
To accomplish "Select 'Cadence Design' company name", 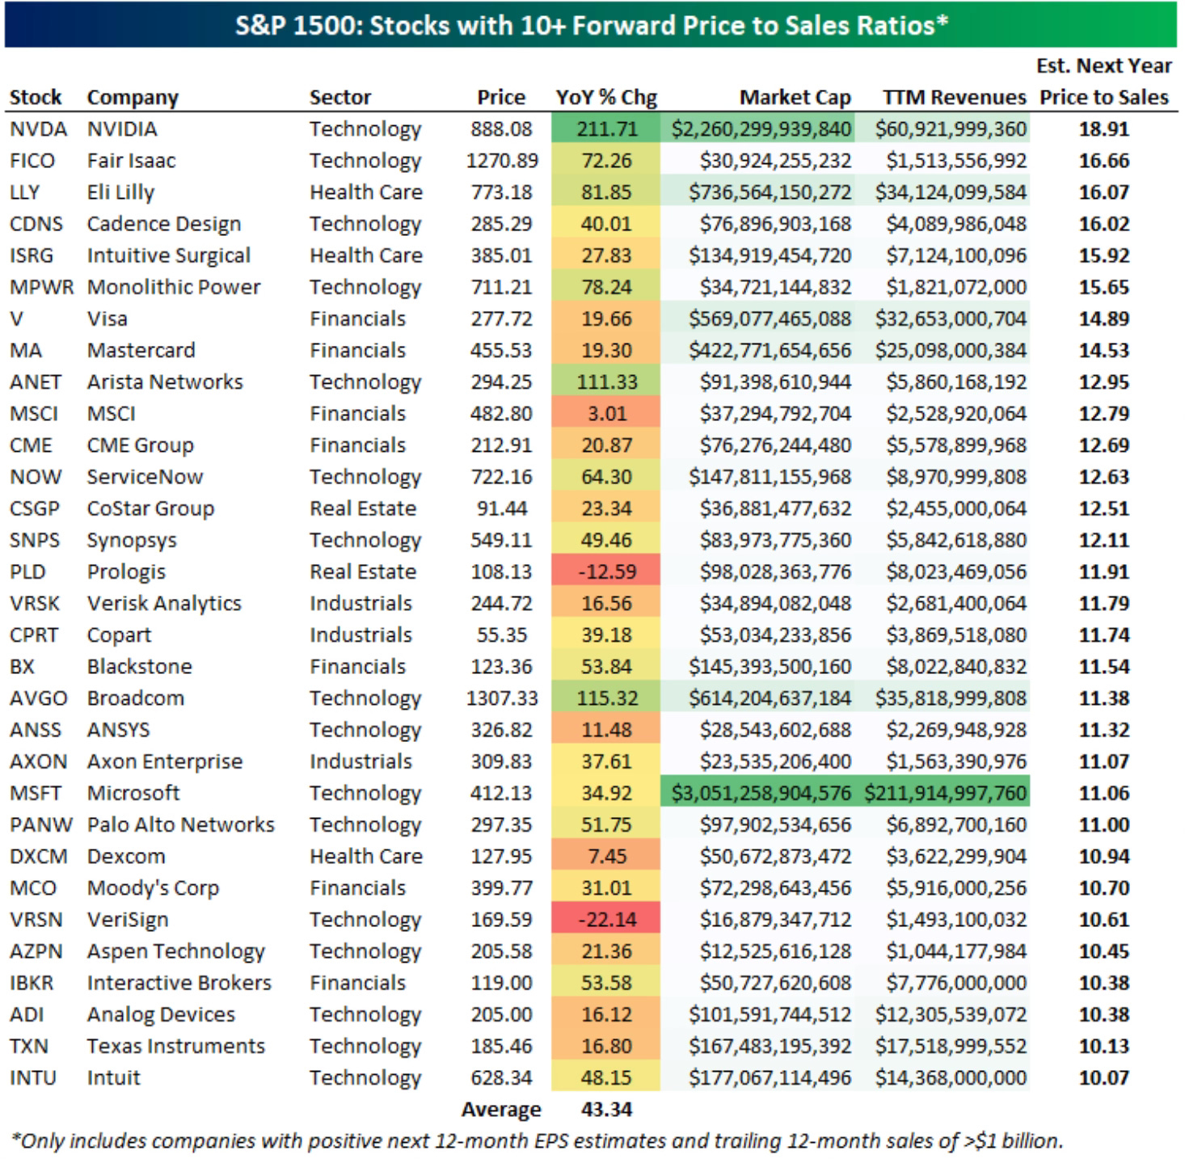I will coord(164,223).
